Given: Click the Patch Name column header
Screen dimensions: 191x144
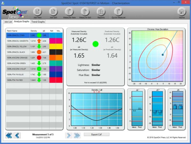Looking at the screenshot, I should click(12, 31).
